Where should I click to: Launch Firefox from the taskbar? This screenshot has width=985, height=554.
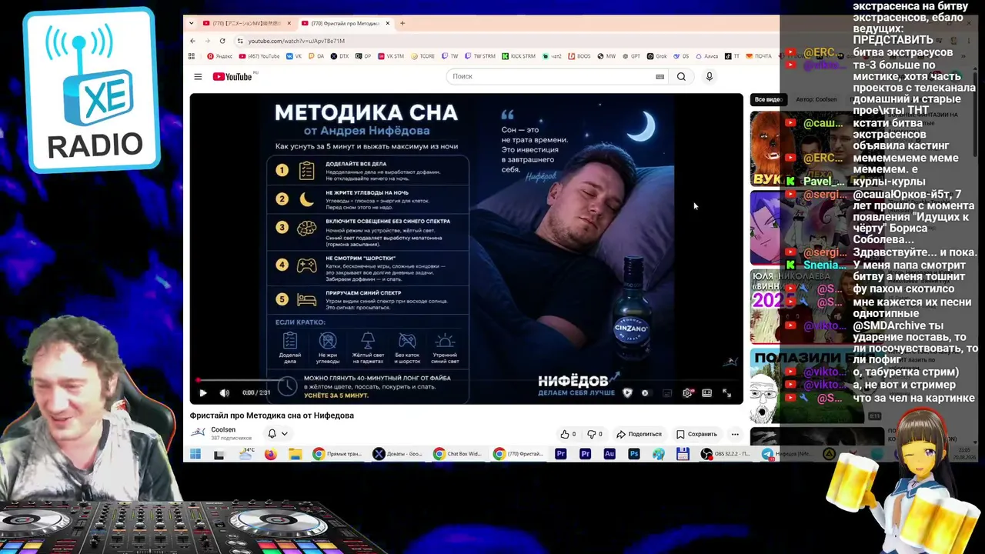(x=270, y=454)
